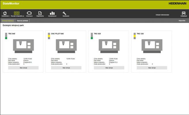Image resolution: width=189 pixels, height=115 pixels.
Task: Click the TNC 320 status light indicator
Action: 135,36
